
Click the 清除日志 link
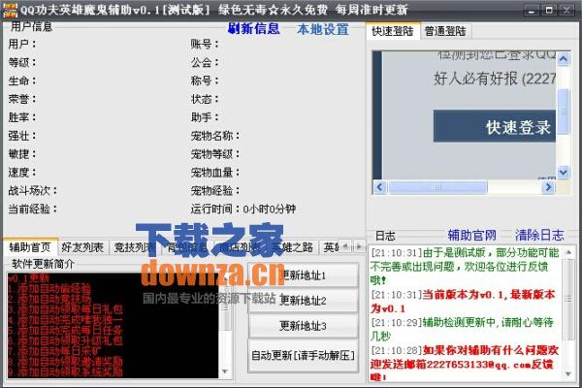(x=539, y=235)
